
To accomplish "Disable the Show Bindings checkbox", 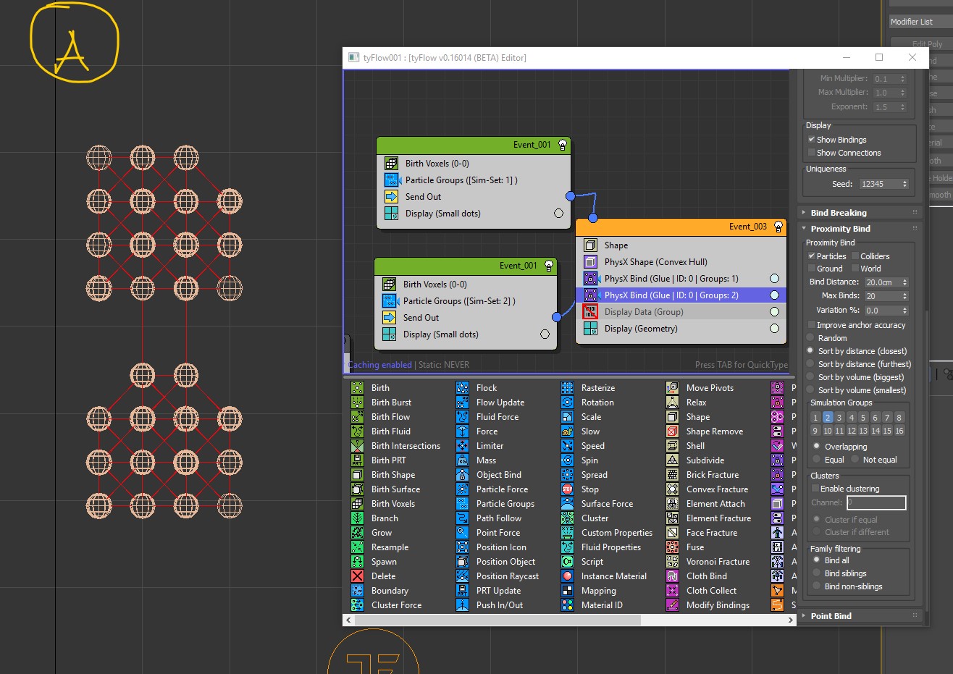I will (x=812, y=140).
